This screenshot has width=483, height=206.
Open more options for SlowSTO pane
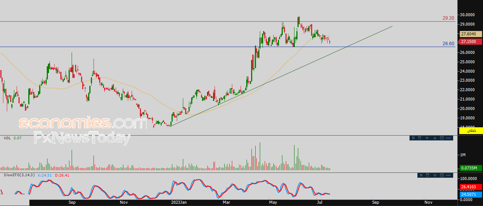[x=448, y=175]
